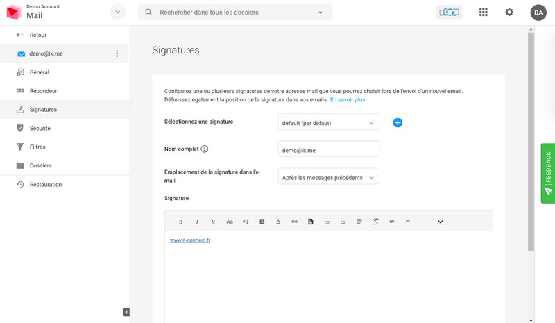Screen dimensions: 555x323
Task: Open the Filtres settings section
Action: coord(64,147)
